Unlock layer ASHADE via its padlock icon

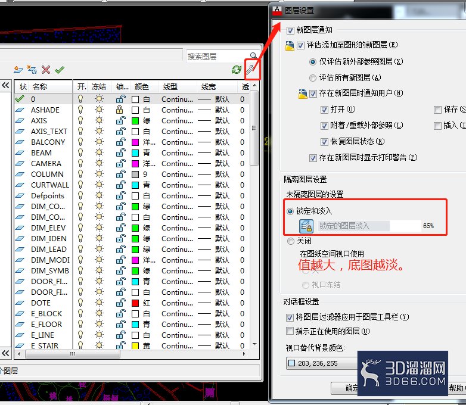(119, 110)
